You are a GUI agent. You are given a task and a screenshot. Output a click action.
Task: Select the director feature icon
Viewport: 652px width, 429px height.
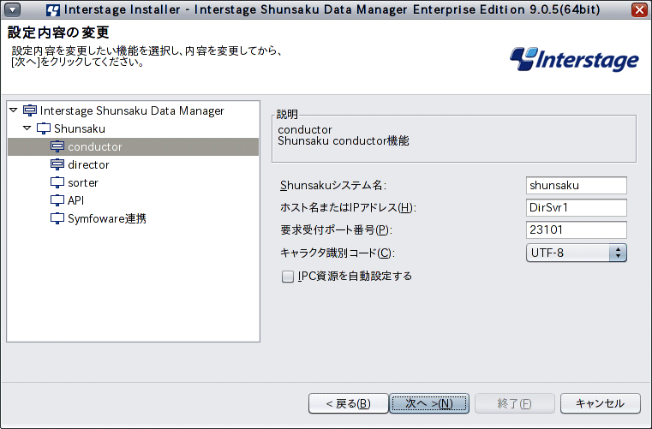[x=57, y=164]
